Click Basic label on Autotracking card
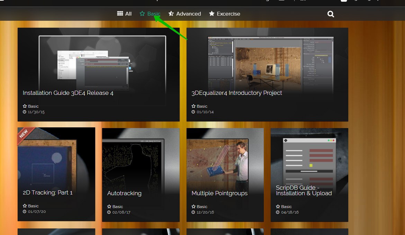Viewport: 405px width, 235px height. (118, 207)
